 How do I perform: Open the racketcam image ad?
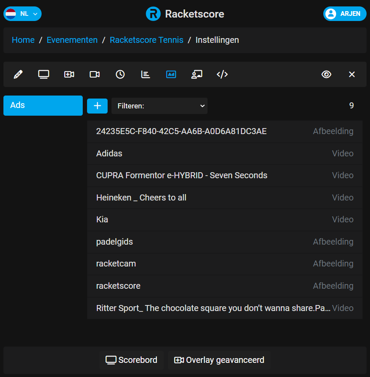pos(225,264)
